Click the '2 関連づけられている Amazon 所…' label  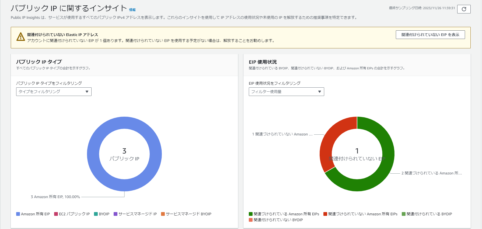pyautogui.click(x=432, y=173)
